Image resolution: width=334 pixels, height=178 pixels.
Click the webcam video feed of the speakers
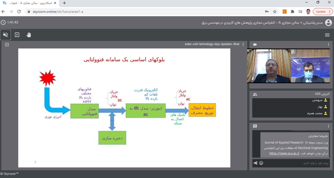[289, 66]
